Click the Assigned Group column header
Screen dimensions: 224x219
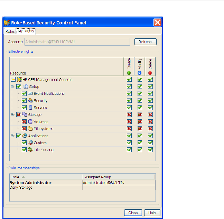coord(119,177)
